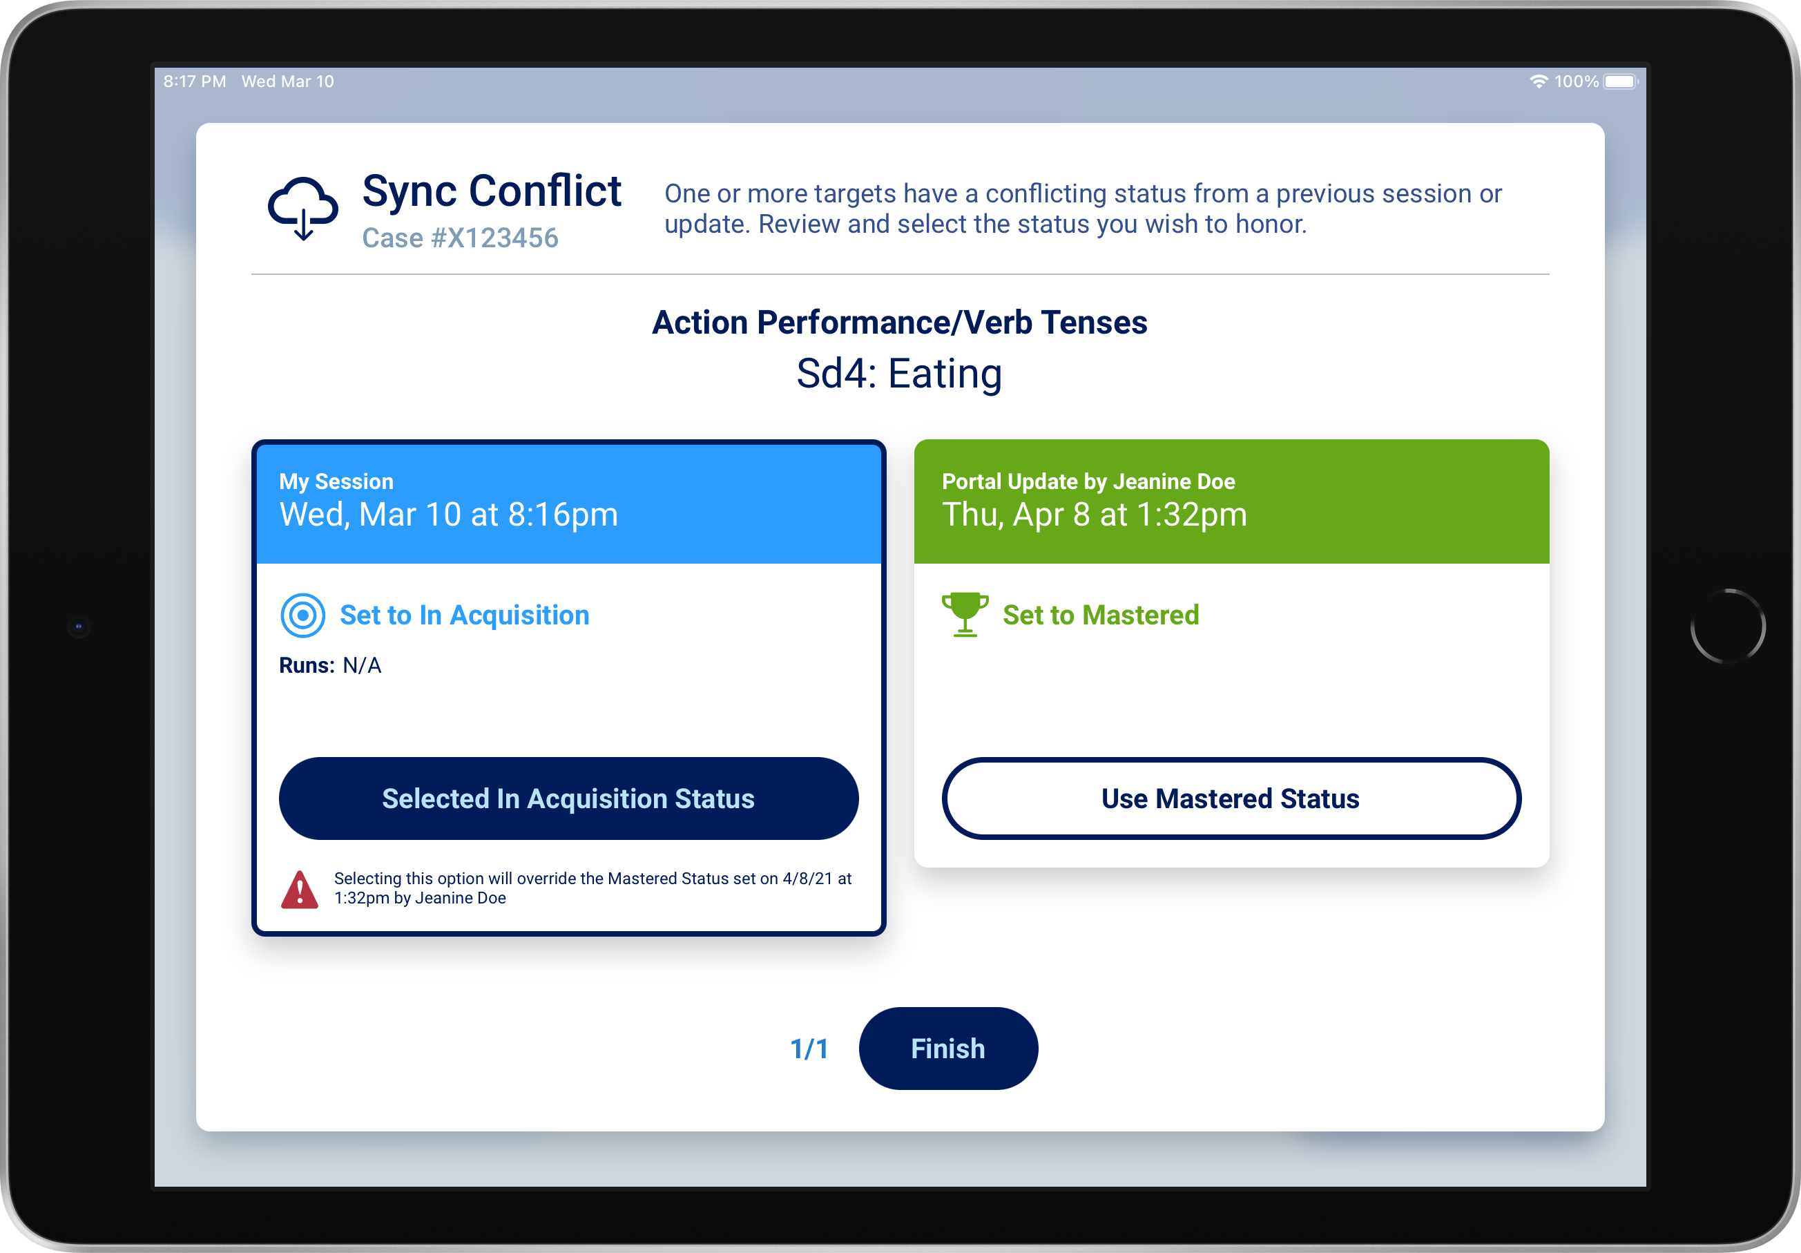Choose Use Mastered Status button

(1231, 798)
